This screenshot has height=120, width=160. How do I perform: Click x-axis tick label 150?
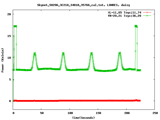click(98, 113)
